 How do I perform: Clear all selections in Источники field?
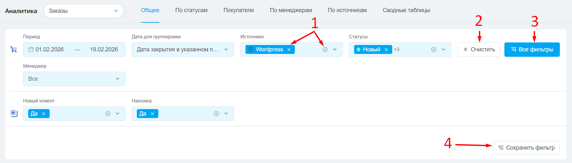pyautogui.click(x=325, y=49)
